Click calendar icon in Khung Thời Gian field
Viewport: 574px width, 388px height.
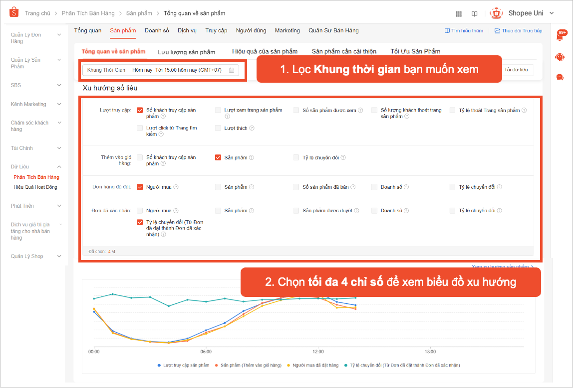click(x=232, y=70)
